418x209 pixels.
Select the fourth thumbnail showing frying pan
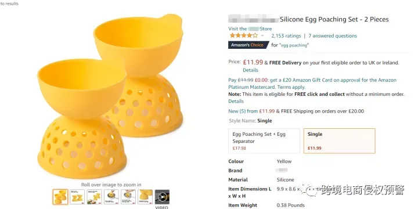111,197
